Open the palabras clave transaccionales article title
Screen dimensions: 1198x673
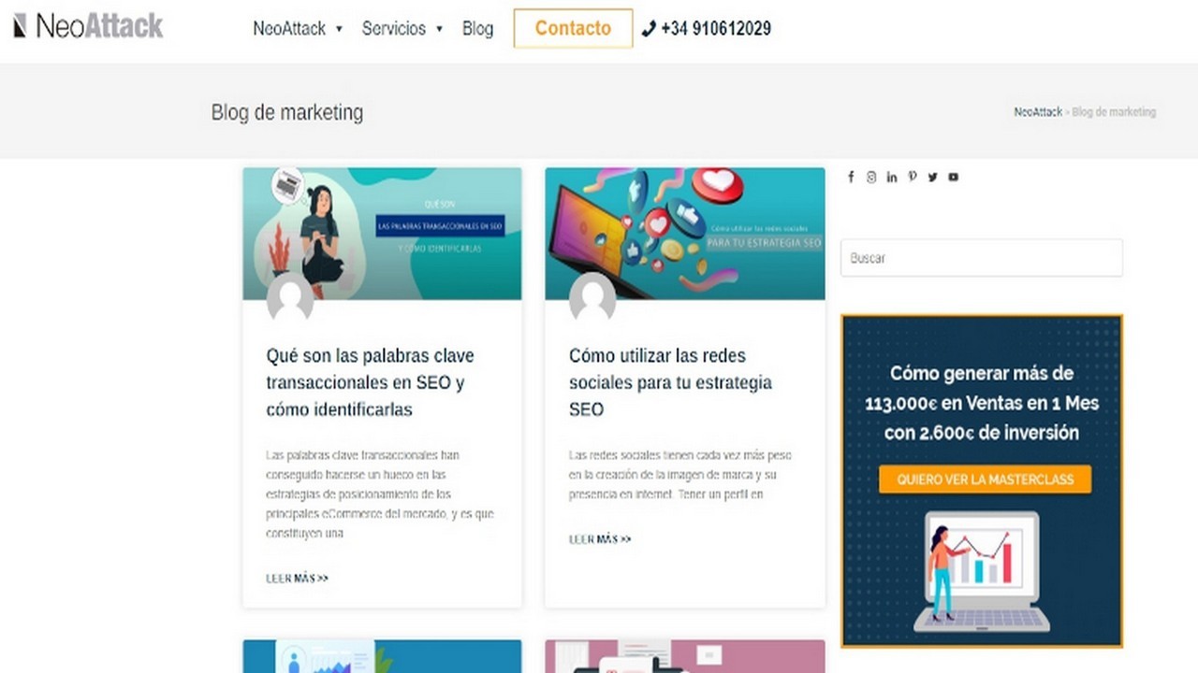click(x=371, y=382)
